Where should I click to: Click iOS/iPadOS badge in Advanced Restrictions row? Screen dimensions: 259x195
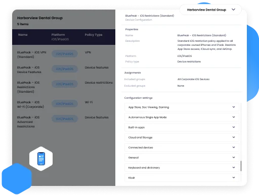click(65, 119)
